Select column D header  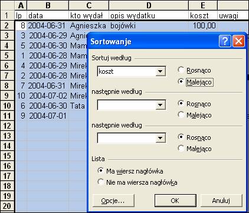click(x=149, y=5)
